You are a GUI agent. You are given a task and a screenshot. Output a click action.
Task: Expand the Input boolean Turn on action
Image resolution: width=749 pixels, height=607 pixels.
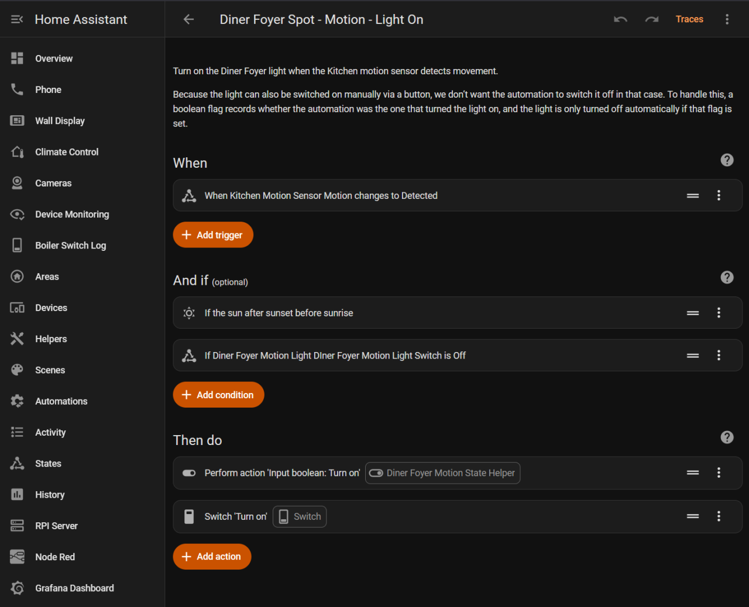click(x=281, y=473)
